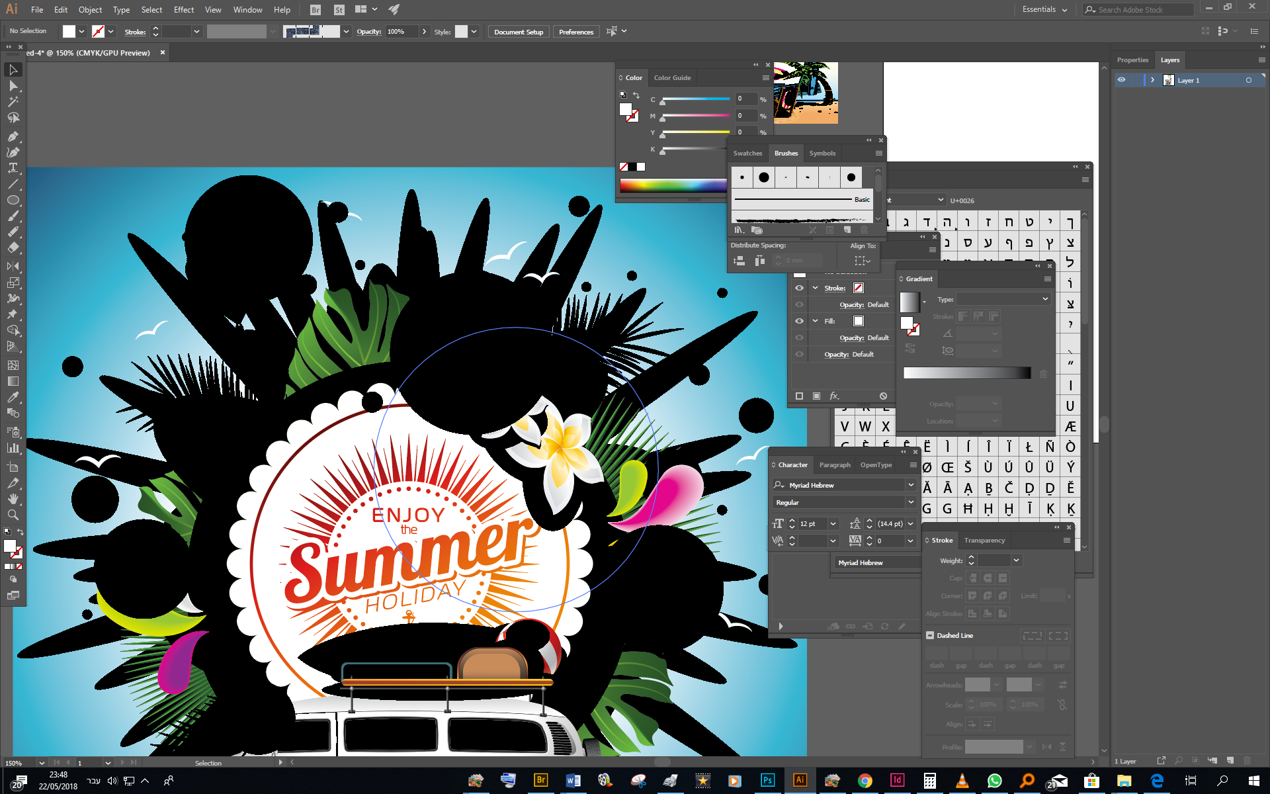
Task: Select the Selection tool arrow
Action: click(13, 70)
